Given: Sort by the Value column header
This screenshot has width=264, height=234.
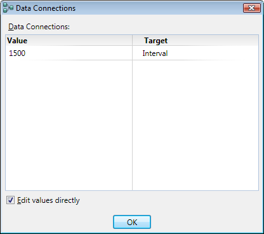Looking at the screenshot, I should coord(69,40).
